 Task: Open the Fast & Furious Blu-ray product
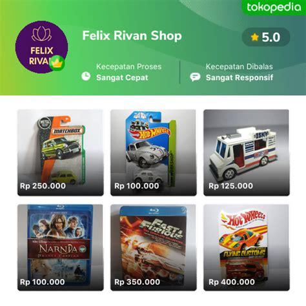(x=154, y=247)
